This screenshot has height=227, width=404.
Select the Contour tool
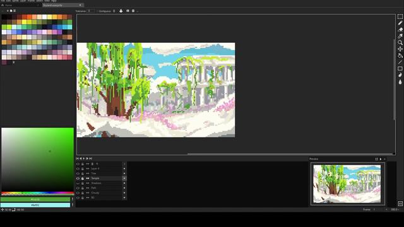[x=400, y=75]
